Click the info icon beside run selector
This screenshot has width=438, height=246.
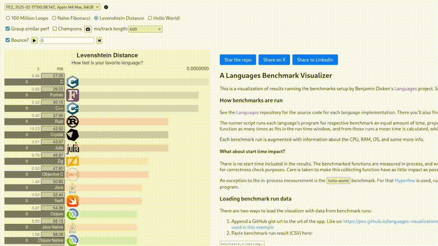coord(106,7)
